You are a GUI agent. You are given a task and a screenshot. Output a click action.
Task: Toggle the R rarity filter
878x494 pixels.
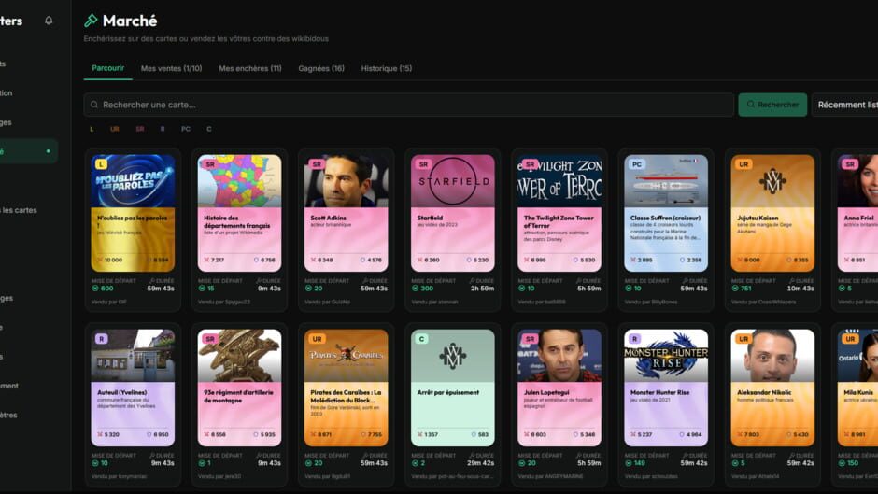tap(163, 129)
